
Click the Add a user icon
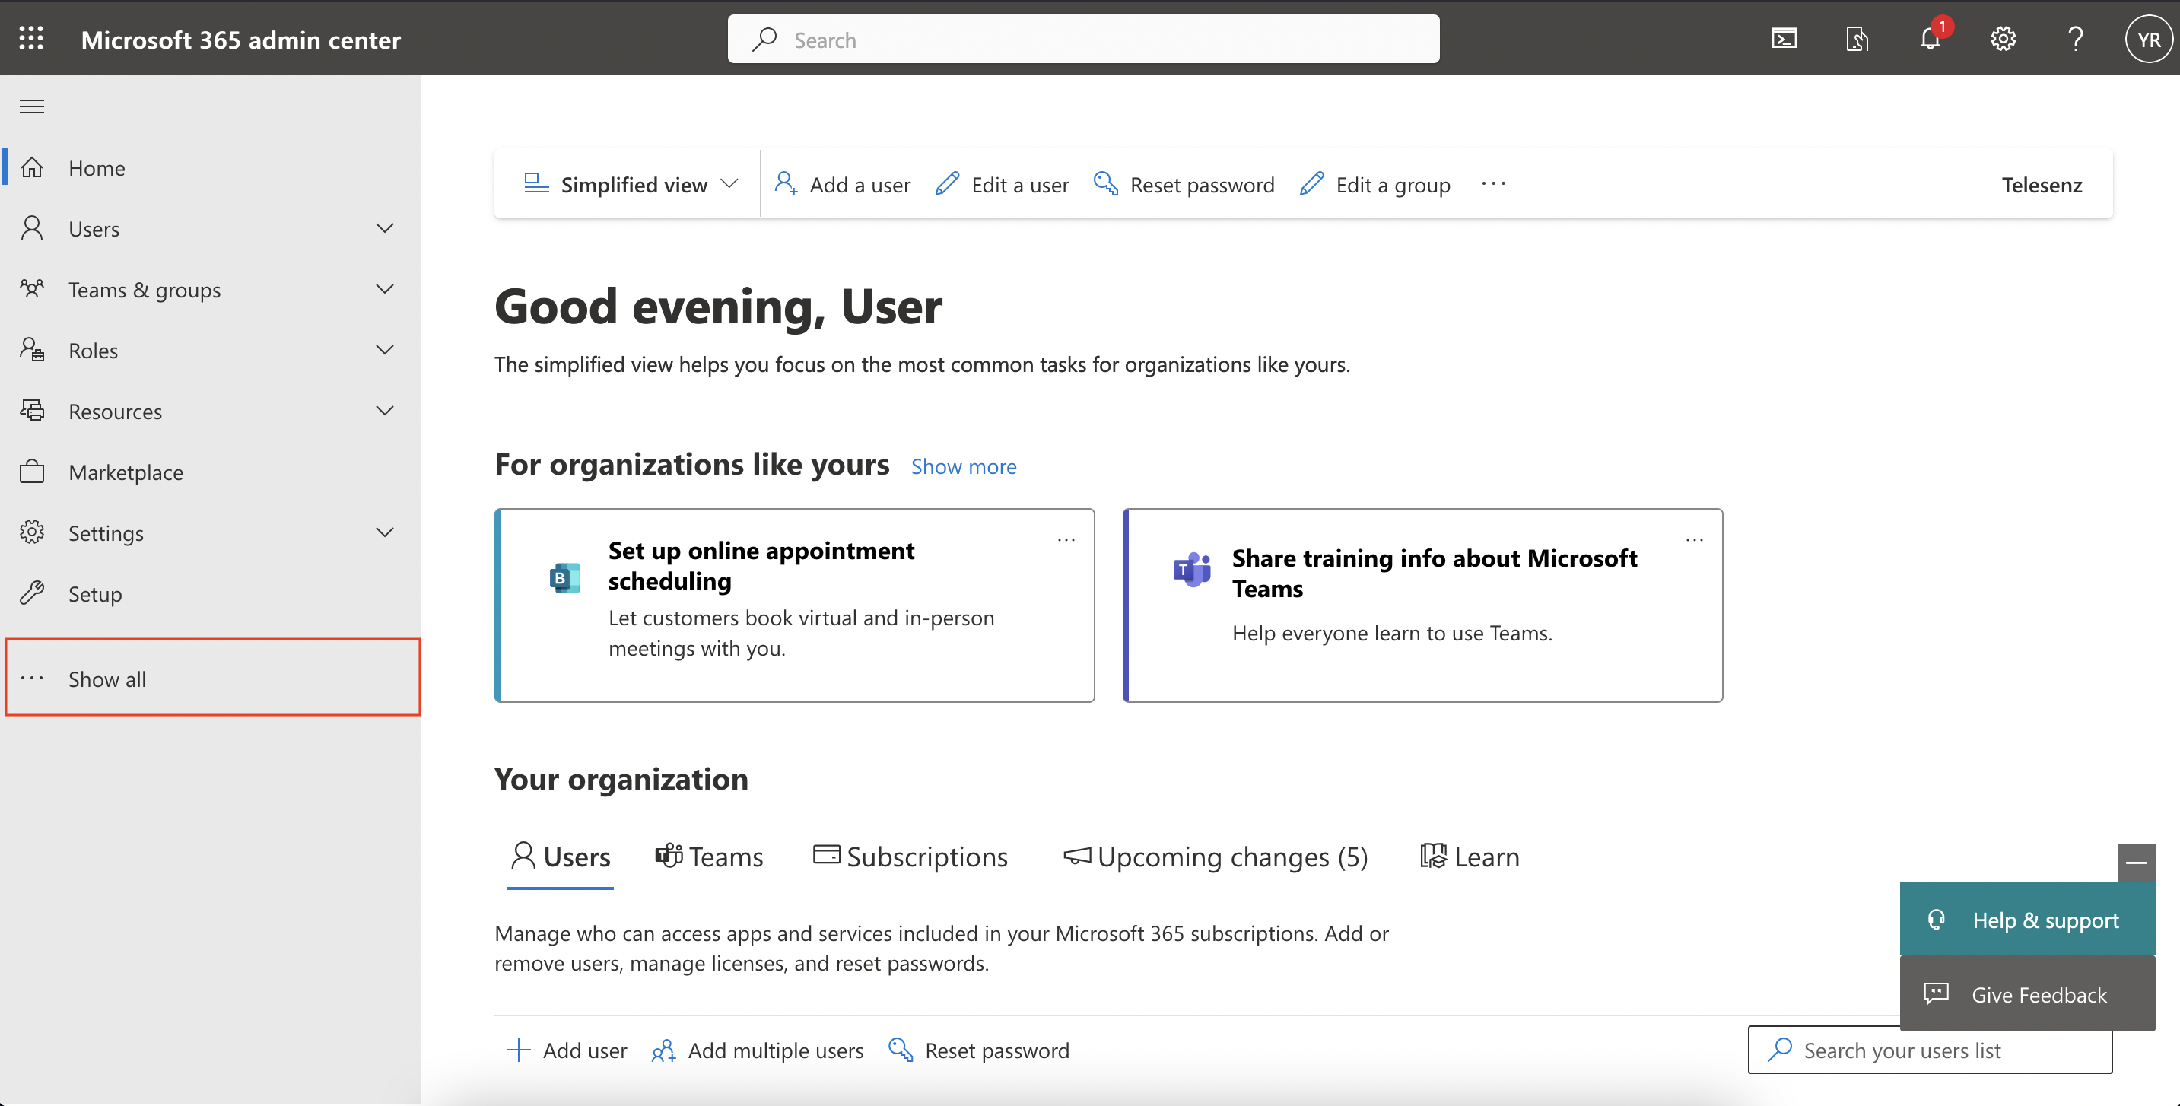coord(787,183)
